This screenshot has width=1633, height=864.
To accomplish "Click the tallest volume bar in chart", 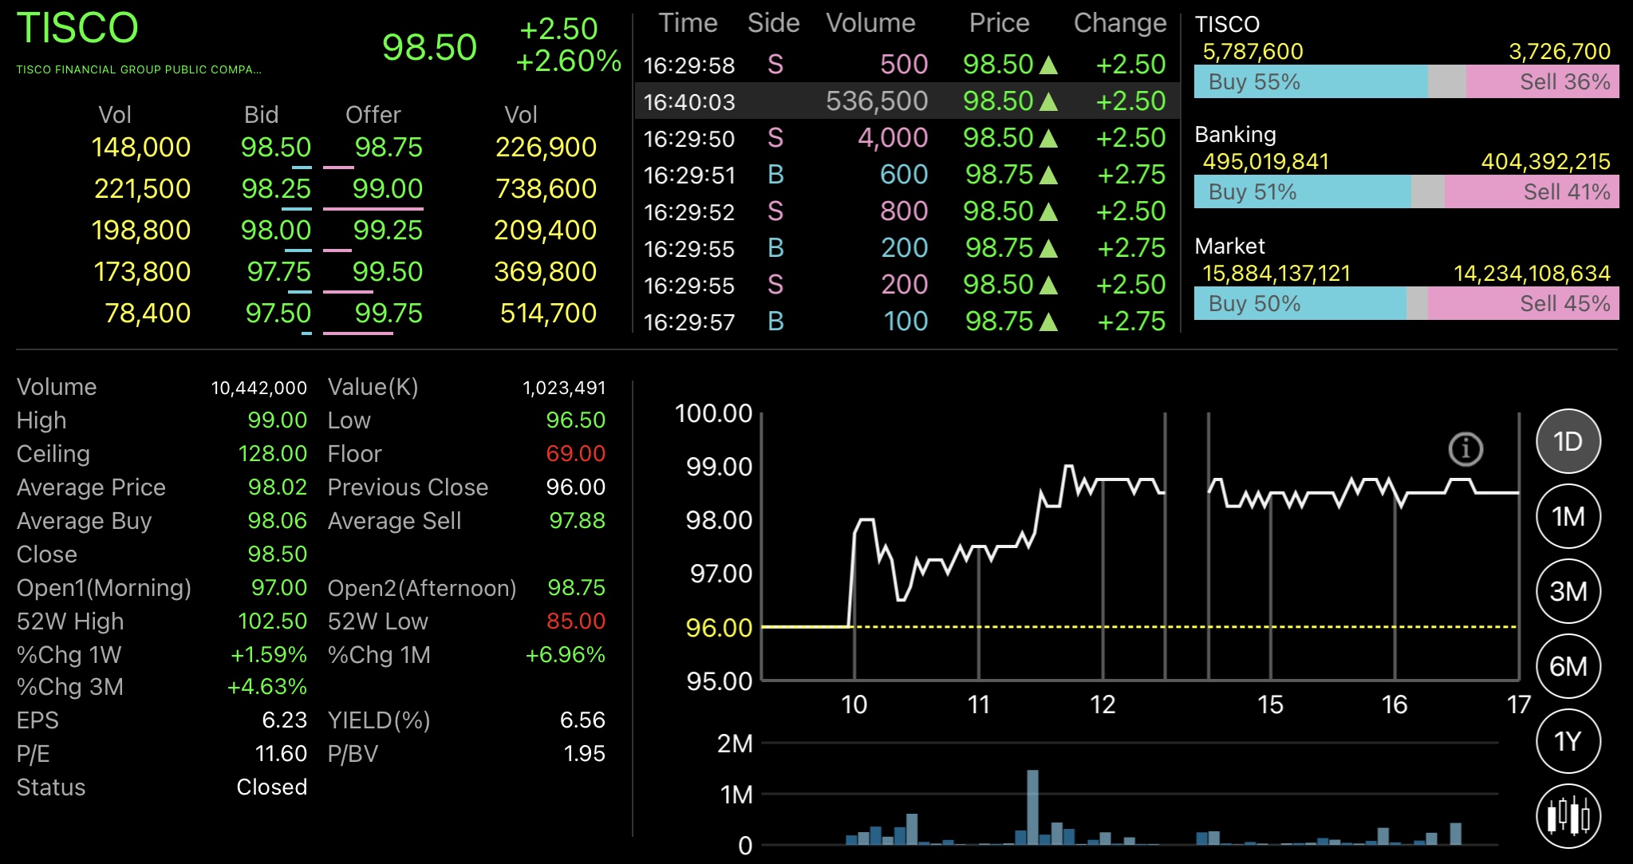I will 1032,806.
